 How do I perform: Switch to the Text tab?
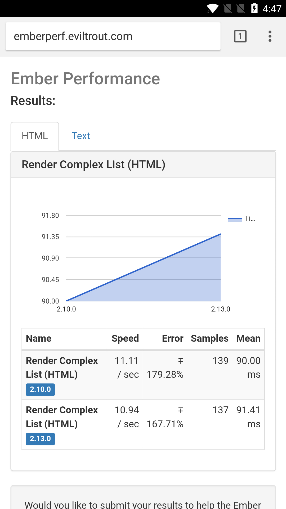[x=81, y=136]
